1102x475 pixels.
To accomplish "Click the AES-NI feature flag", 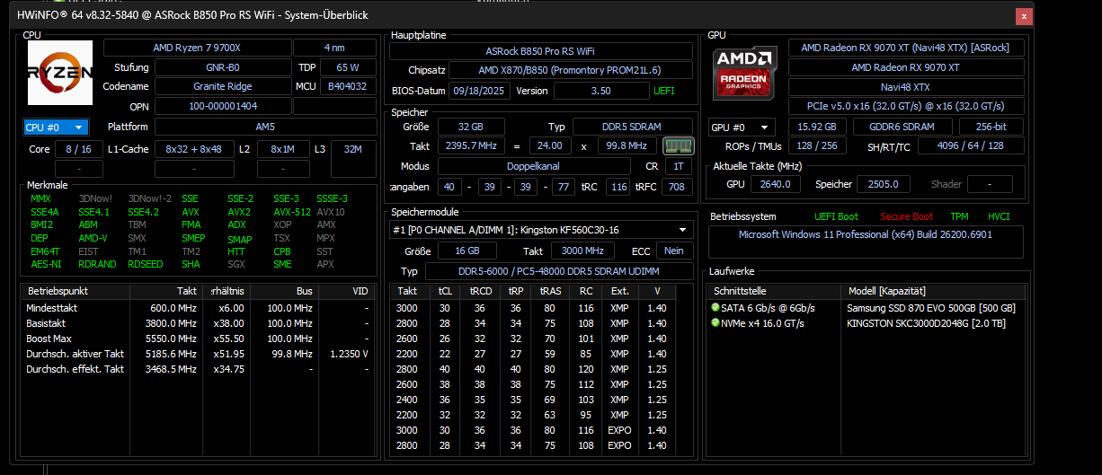I will [46, 264].
